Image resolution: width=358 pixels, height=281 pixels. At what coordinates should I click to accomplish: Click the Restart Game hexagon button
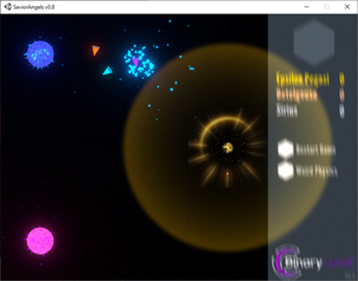pyautogui.click(x=285, y=149)
